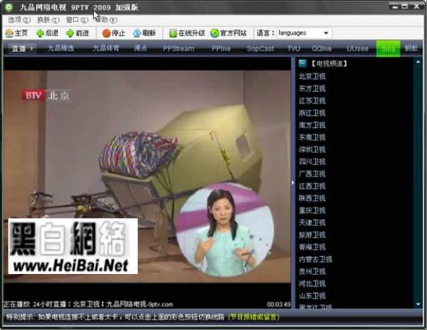Select channel 四川卫视
The image size is (427, 330).
(x=312, y=162)
